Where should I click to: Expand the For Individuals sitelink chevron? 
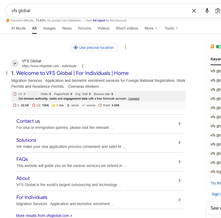click(x=180, y=200)
